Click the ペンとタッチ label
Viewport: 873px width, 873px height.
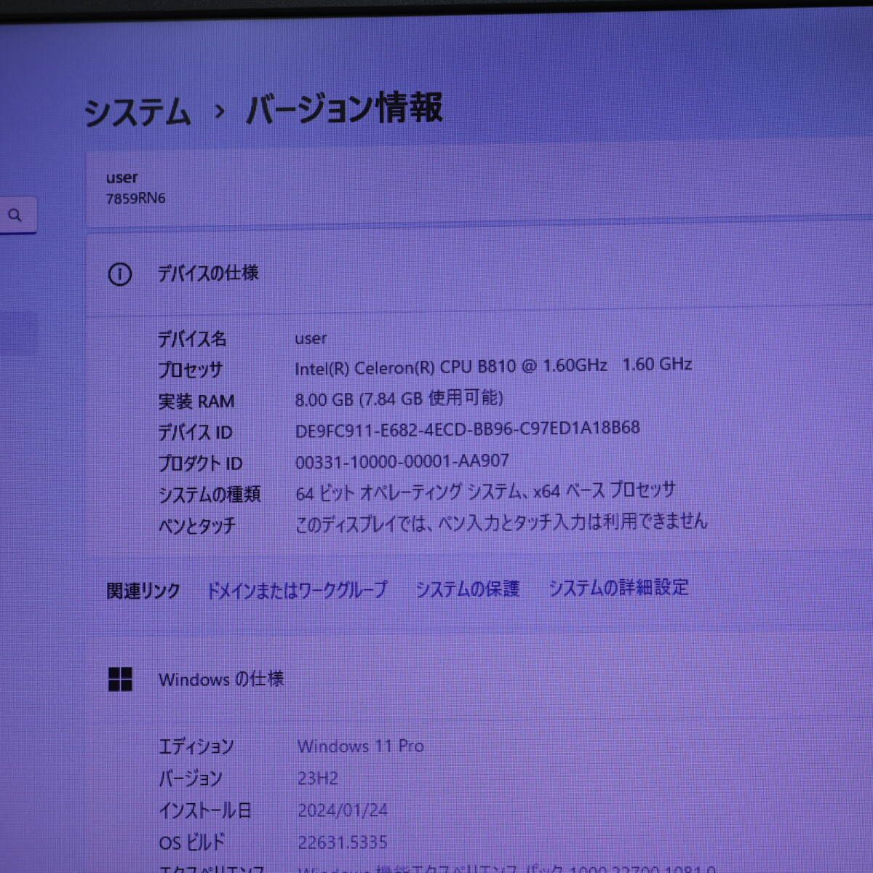(197, 526)
